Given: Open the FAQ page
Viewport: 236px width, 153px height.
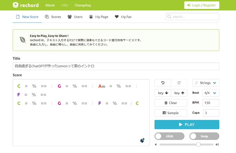Looking at the screenshot, I should [x=65, y=5].
